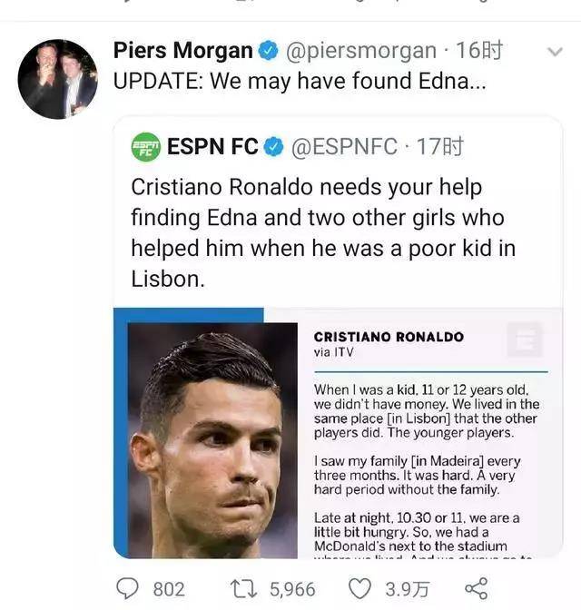
Task: Click the ESPN FC logo avatar
Action: [145, 146]
